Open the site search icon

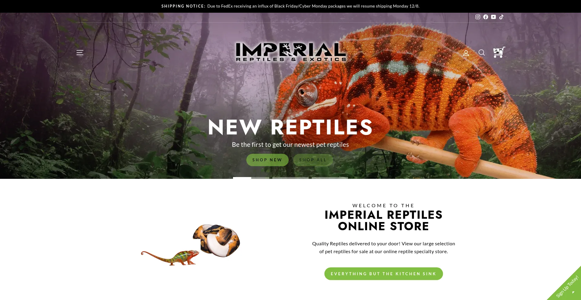click(x=482, y=53)
